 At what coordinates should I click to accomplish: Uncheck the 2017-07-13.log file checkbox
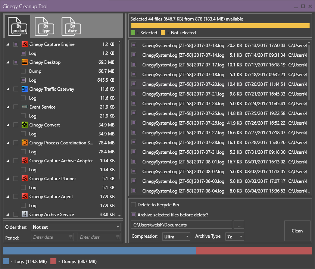tap(134, 45)
